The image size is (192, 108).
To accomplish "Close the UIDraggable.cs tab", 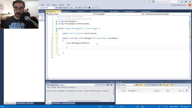I will coord(60,11).
